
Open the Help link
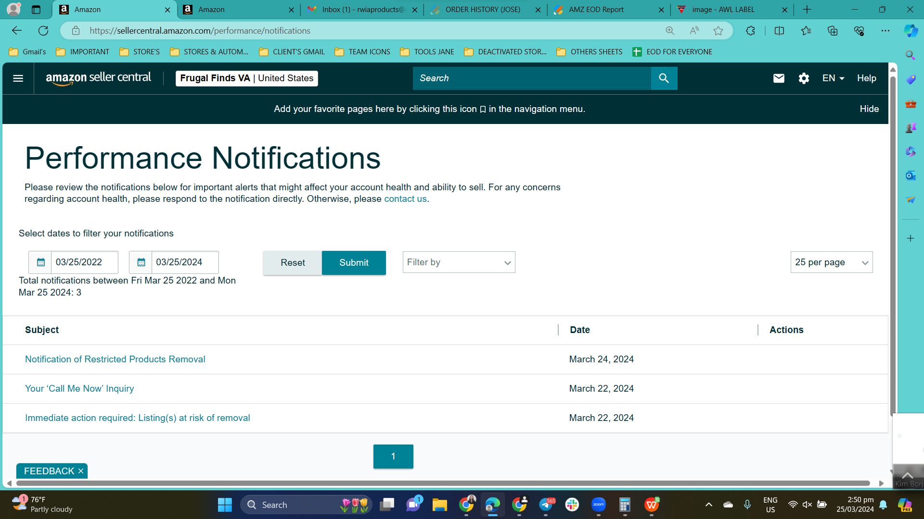[x=867, y=78]
